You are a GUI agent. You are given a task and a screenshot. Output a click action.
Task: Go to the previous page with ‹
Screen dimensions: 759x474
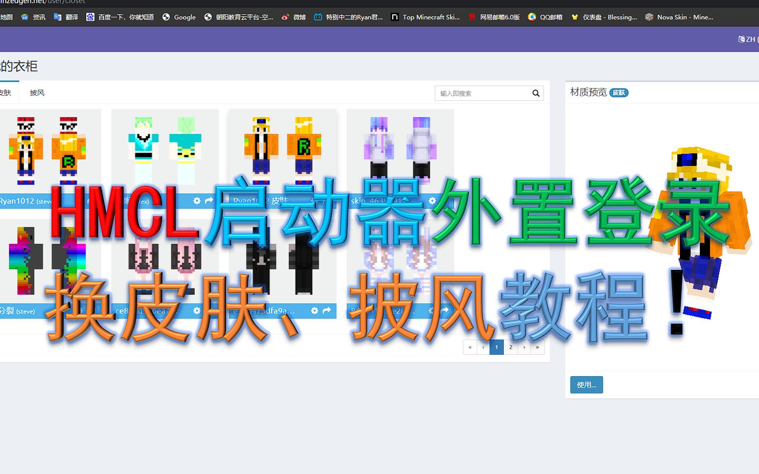coord(483,347)
